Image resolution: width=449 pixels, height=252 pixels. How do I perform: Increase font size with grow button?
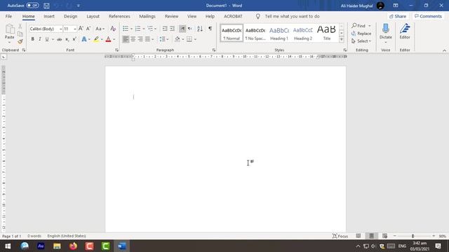[x=81, y=29]
